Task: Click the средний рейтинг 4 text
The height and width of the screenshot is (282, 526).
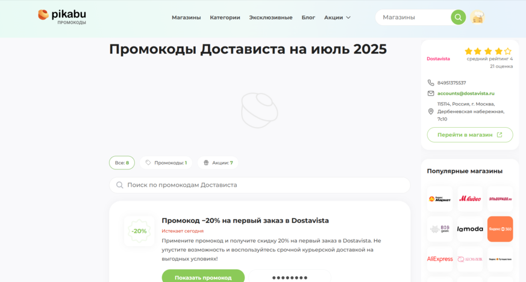Action: (490, 58)
